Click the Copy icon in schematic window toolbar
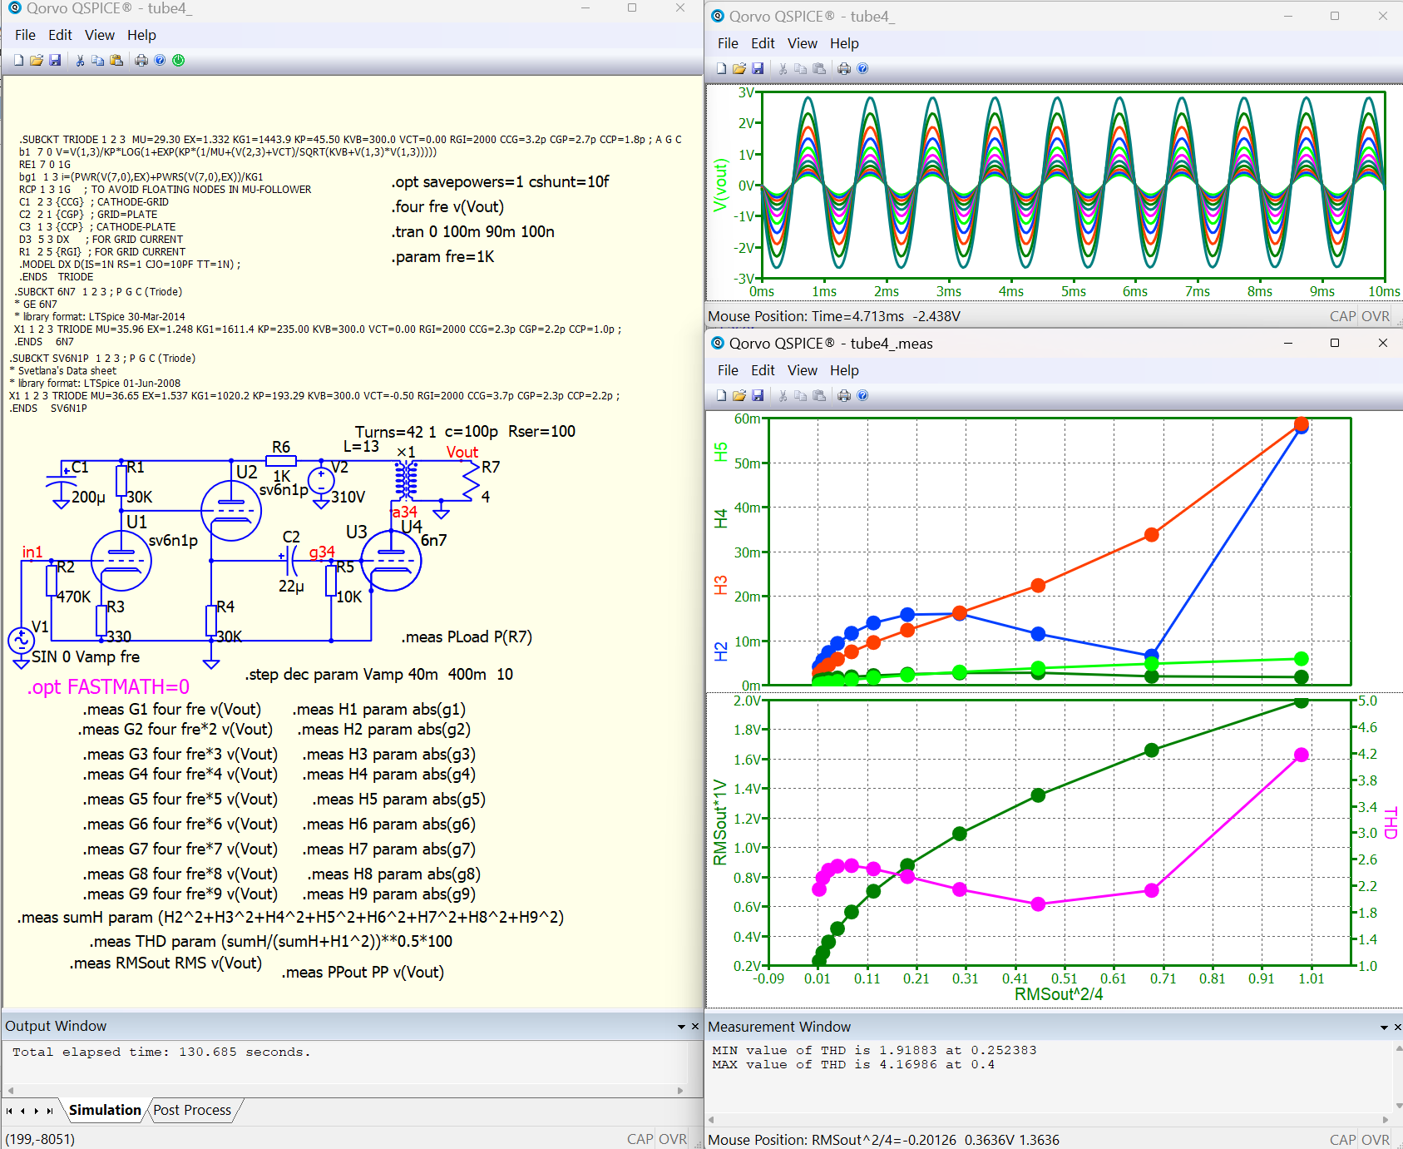This screenshot has height=1149, width=1403. (x=98, y=60)
